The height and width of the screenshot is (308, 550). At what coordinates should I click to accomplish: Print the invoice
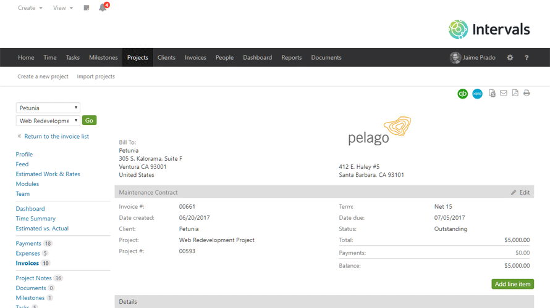527,93
